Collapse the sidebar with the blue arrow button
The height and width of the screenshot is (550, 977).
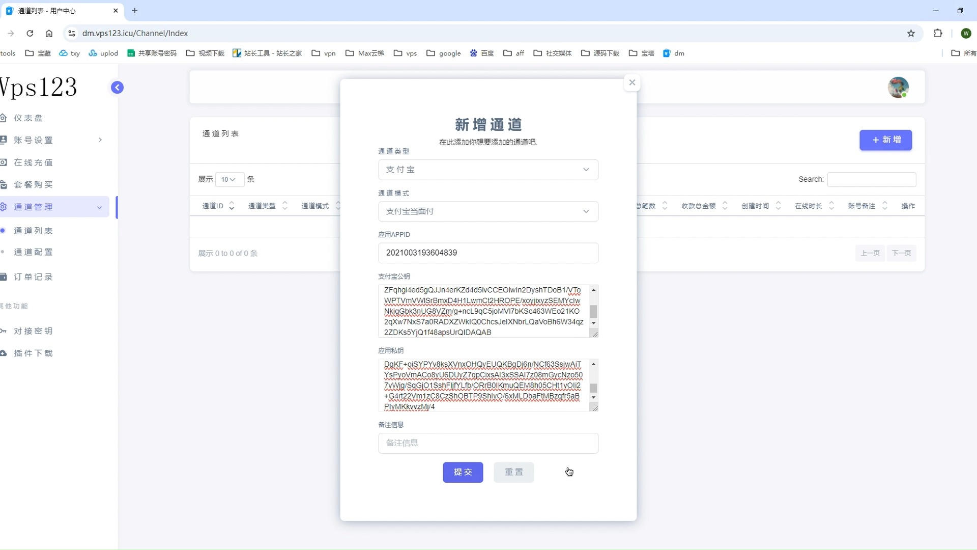117,88
